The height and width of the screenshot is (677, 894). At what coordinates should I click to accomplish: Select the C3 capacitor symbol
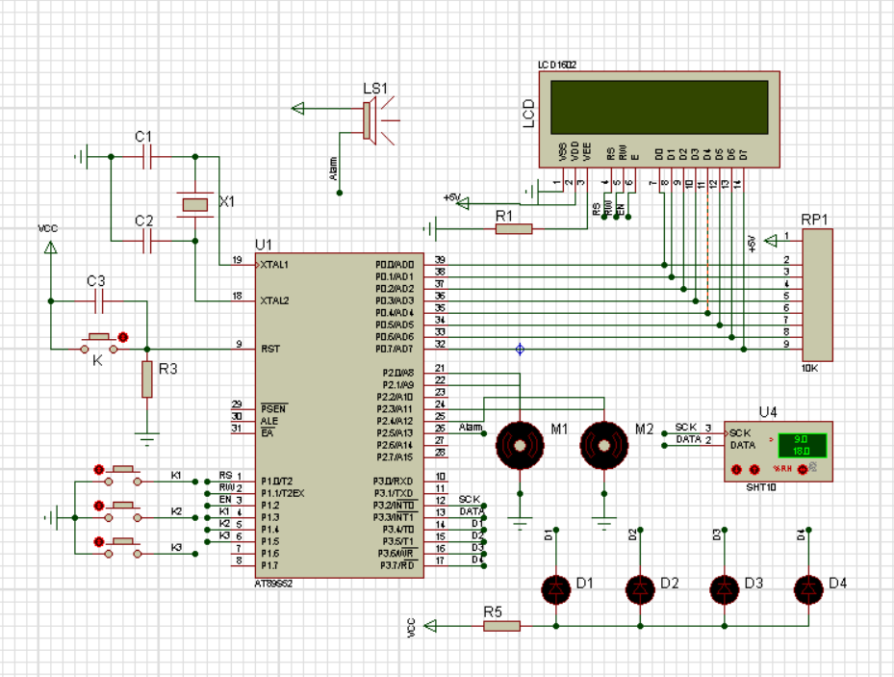click(97, 302)
